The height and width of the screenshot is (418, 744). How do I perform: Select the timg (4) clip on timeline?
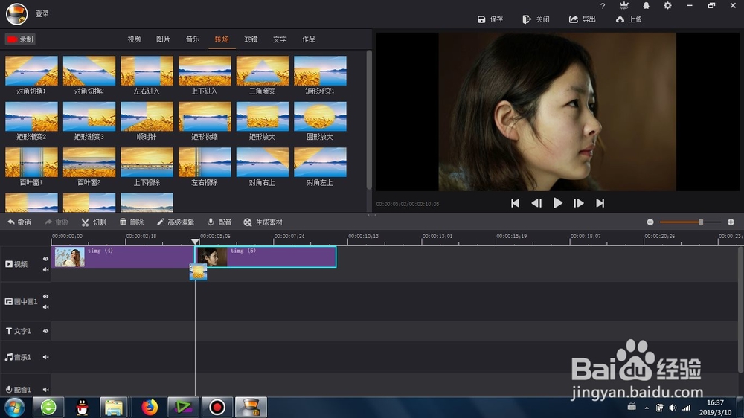123,257
